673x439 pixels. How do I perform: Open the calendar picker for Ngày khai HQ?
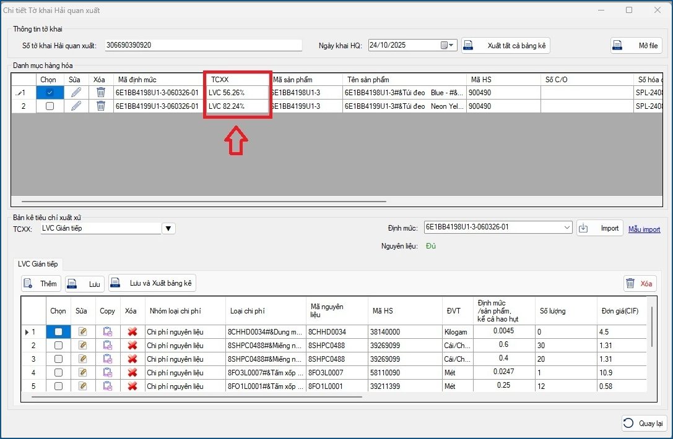[x=444, y=45]
